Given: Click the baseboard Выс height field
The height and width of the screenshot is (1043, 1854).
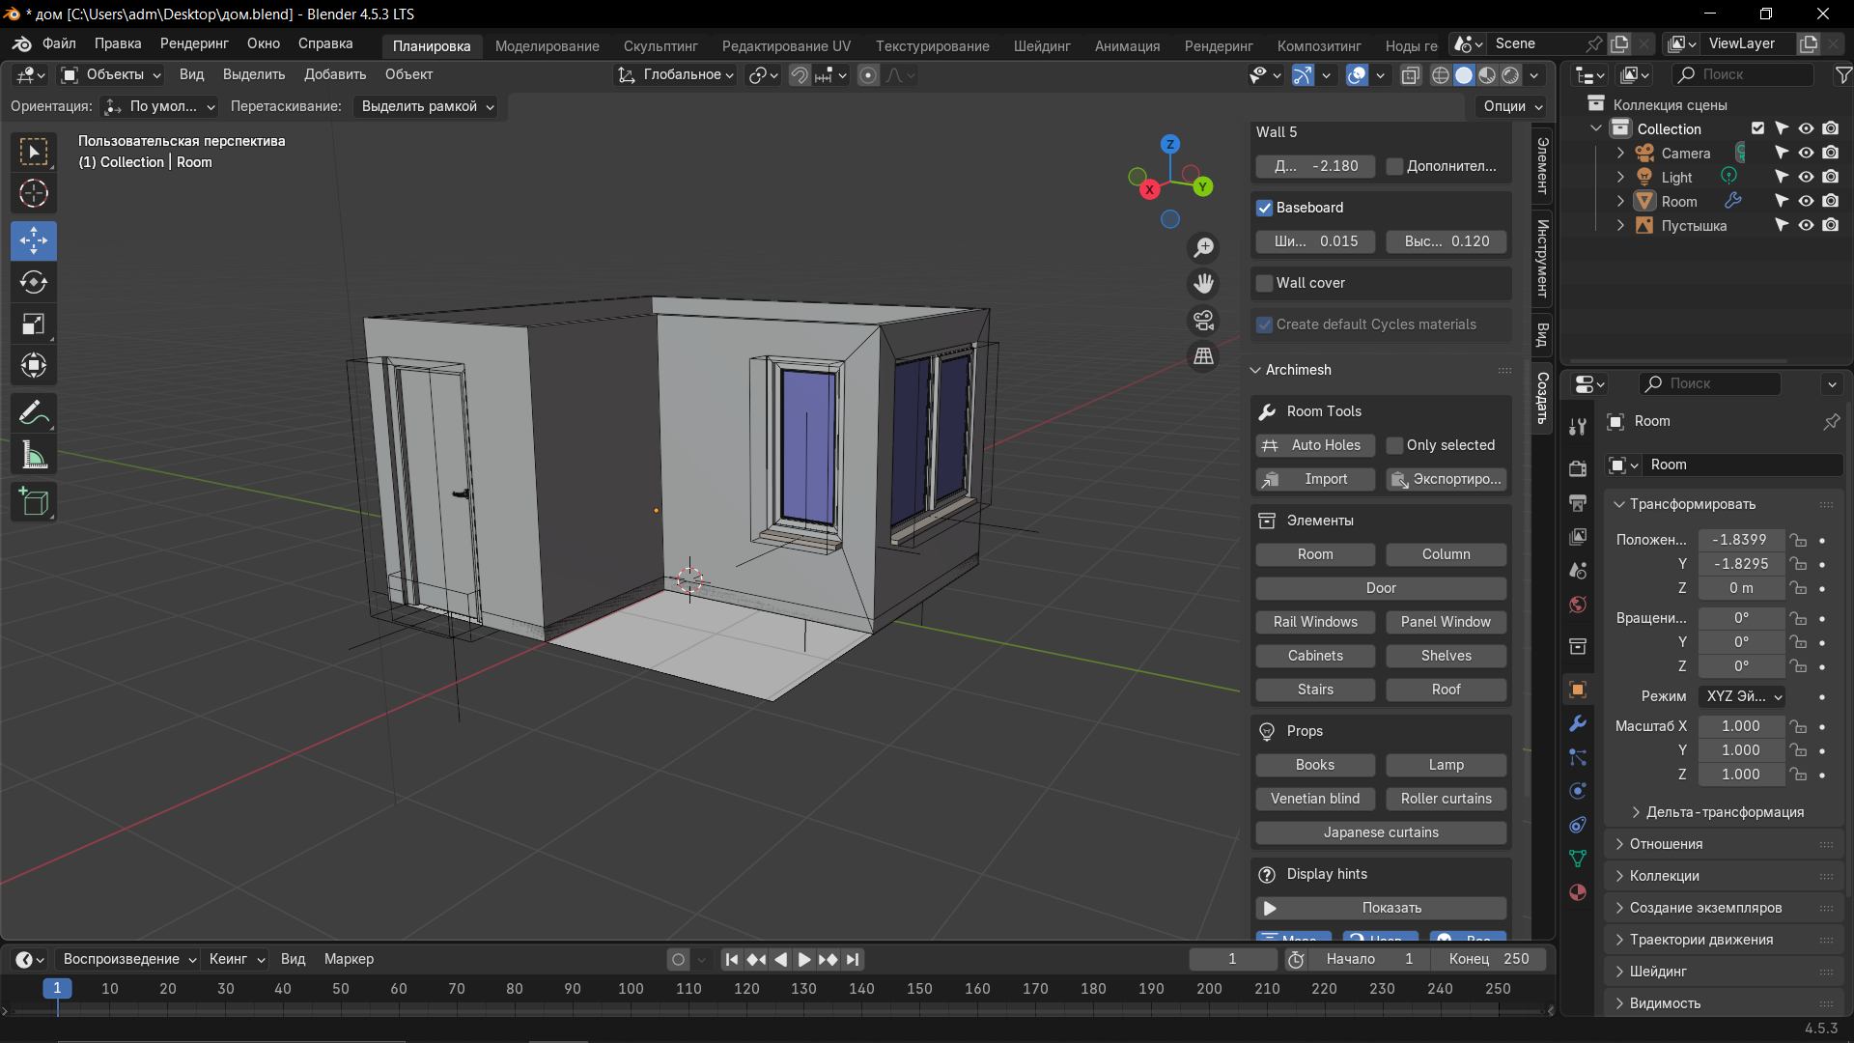Looking at the screenshot, I should 1446,241.
